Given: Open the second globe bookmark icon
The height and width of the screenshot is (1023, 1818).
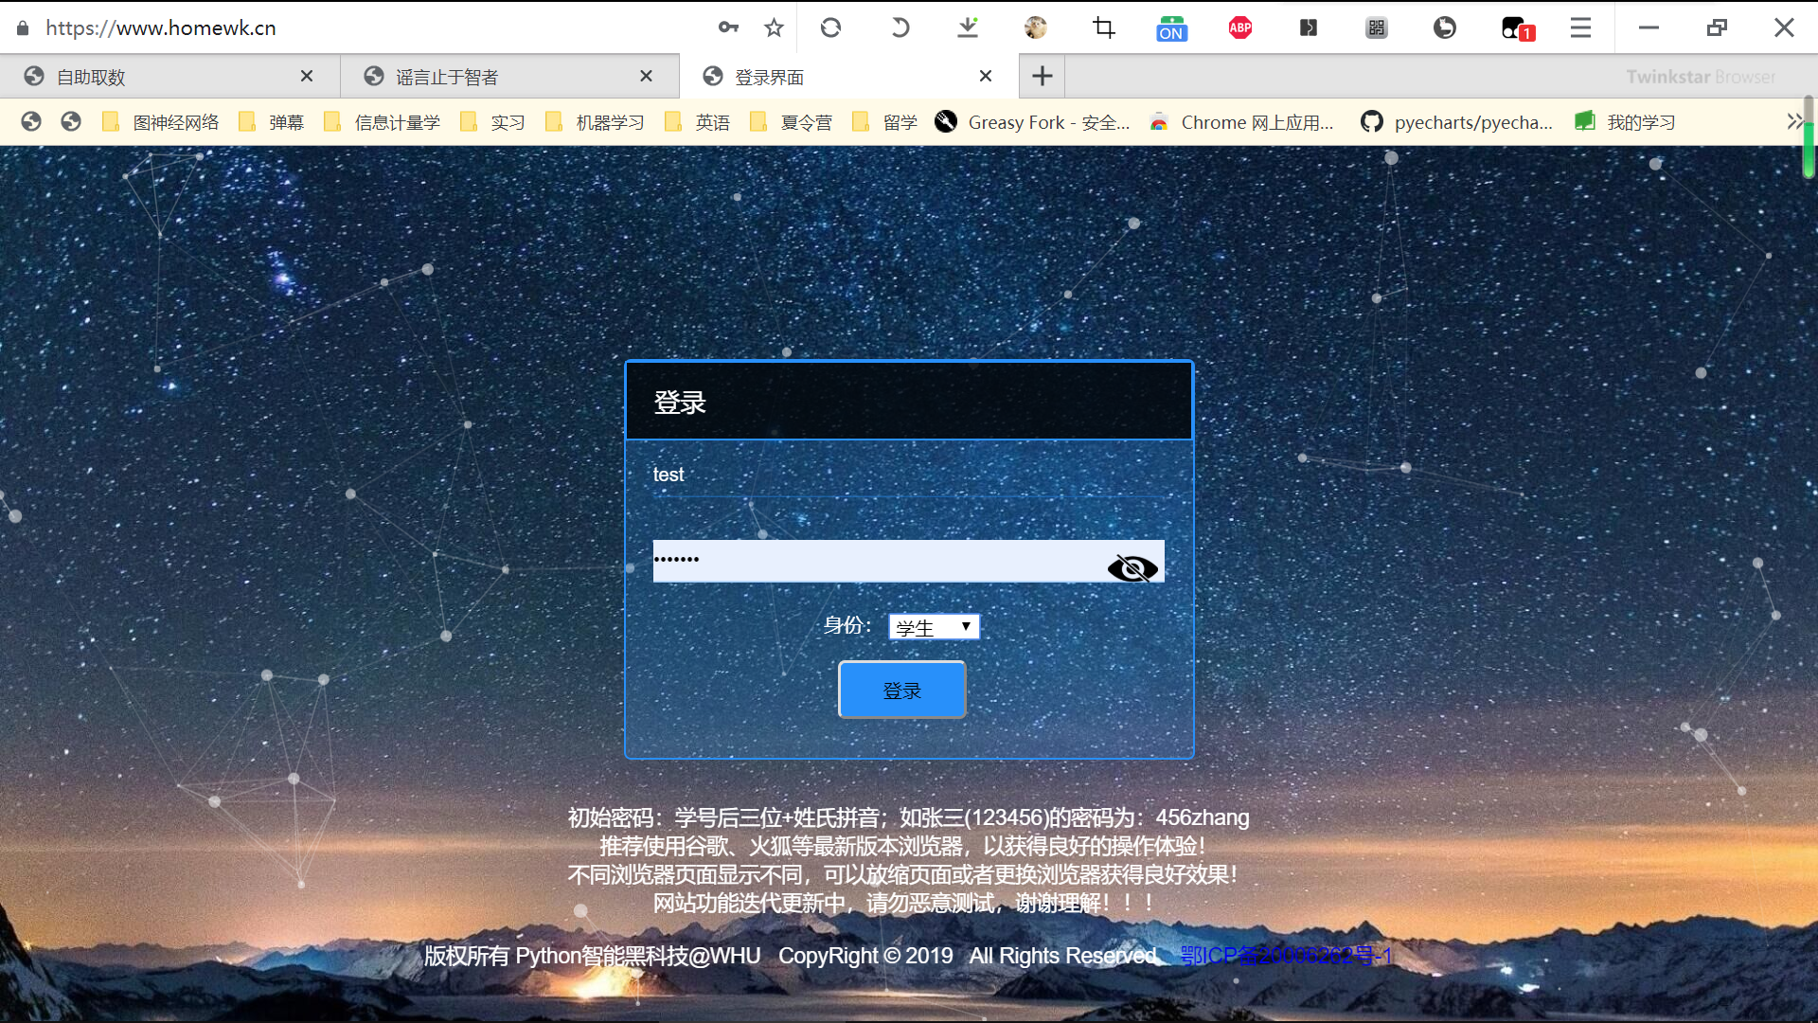Looking at the screenshot, I should point(71,121).
